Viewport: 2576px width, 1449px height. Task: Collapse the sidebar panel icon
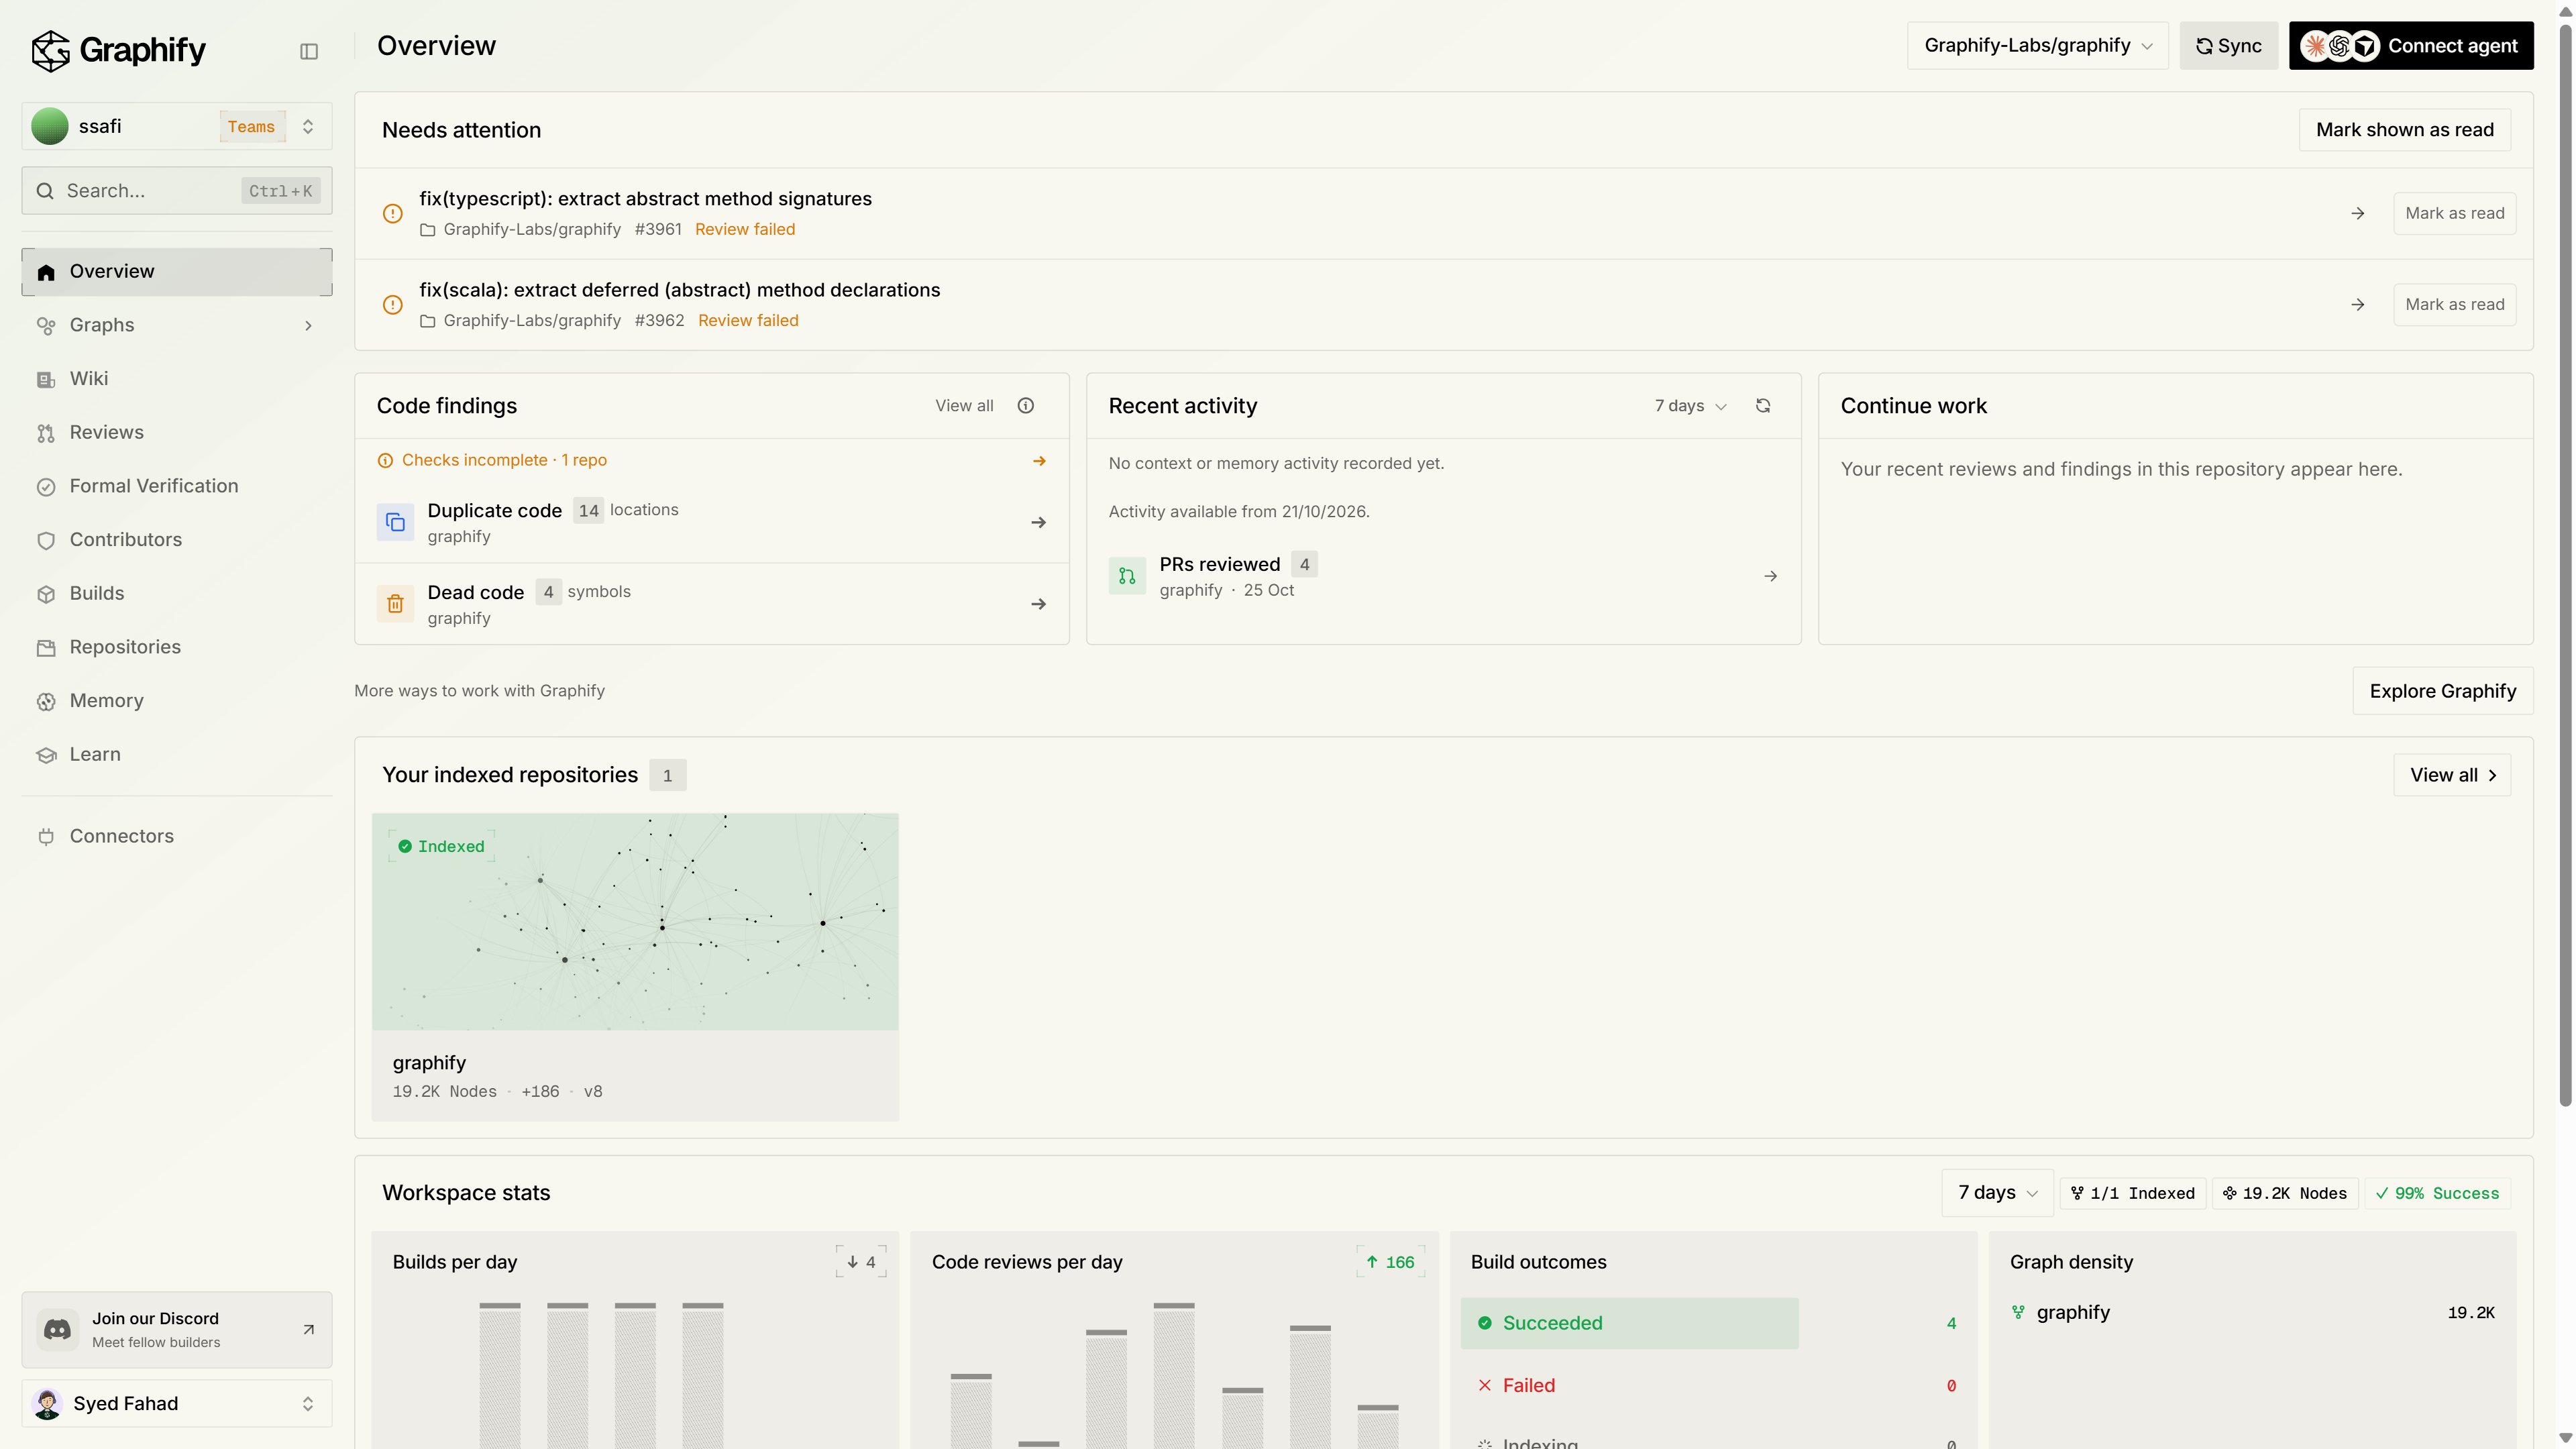coord(309,51)
